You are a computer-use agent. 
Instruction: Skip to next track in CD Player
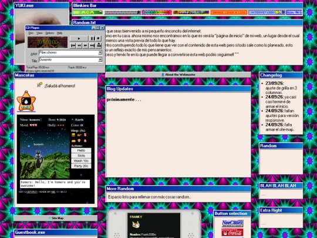pyautogui.click(x=92, y=46)
